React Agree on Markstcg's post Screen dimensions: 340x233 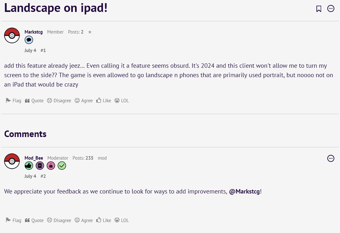tap(84, 101)
